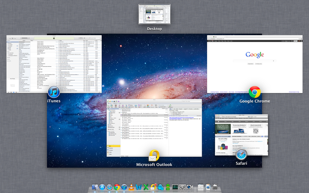Open System Preferences gear in Dock

(x=182, y=187)
